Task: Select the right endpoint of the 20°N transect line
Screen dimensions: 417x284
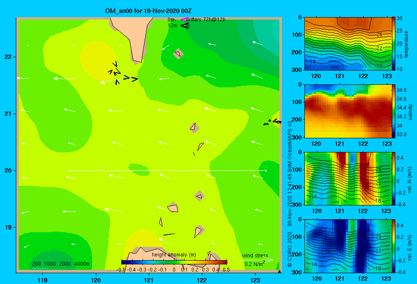Action: coord(266,170)
